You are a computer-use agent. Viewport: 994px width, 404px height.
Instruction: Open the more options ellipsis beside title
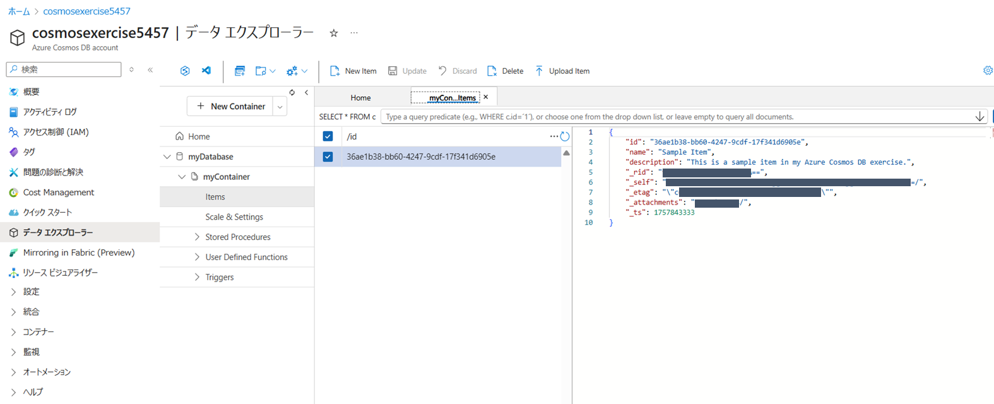(354, 33)
